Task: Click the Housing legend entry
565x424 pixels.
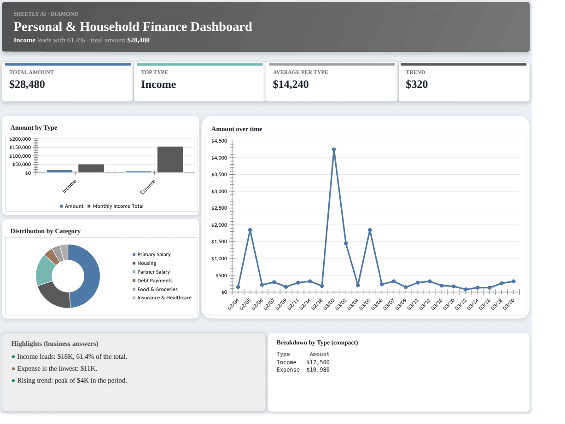Action: click(144, 263)
